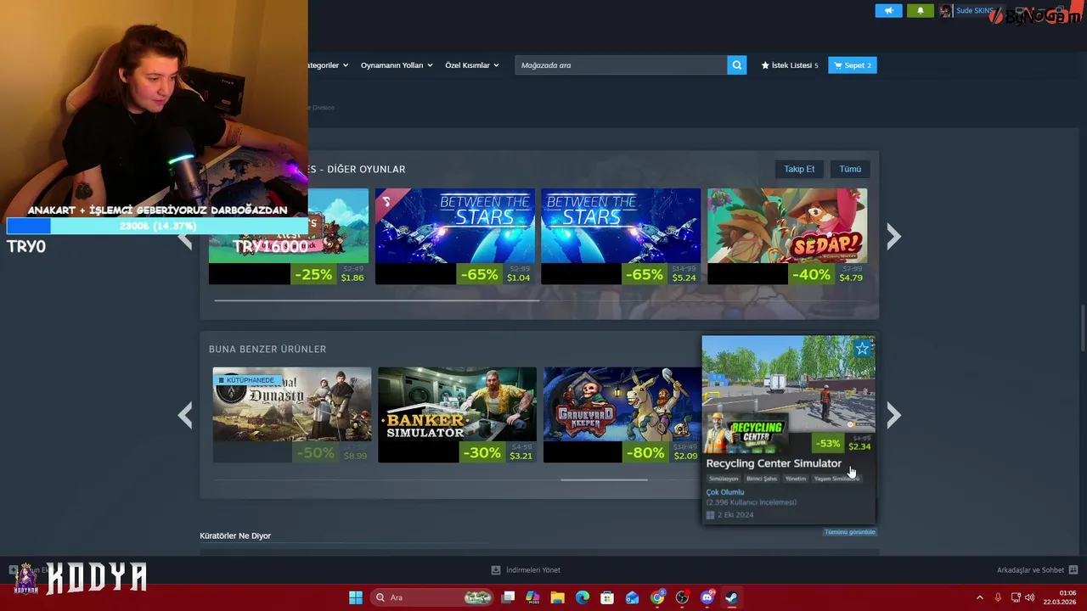The height and width of the screenshot is (611, 1087).
Task: Click the Recycling Center Simulator title
Action: (x=774, y=463)
